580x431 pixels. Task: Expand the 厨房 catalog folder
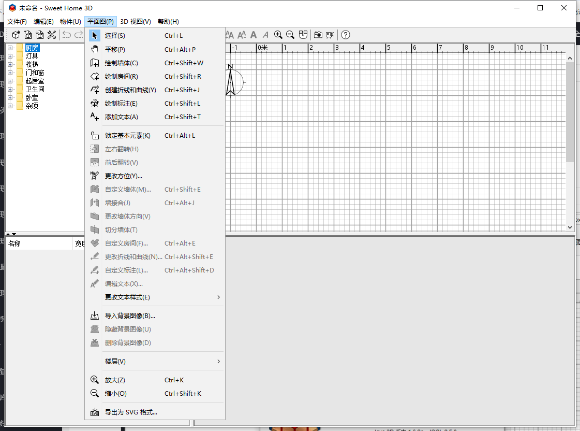[10, 48]
